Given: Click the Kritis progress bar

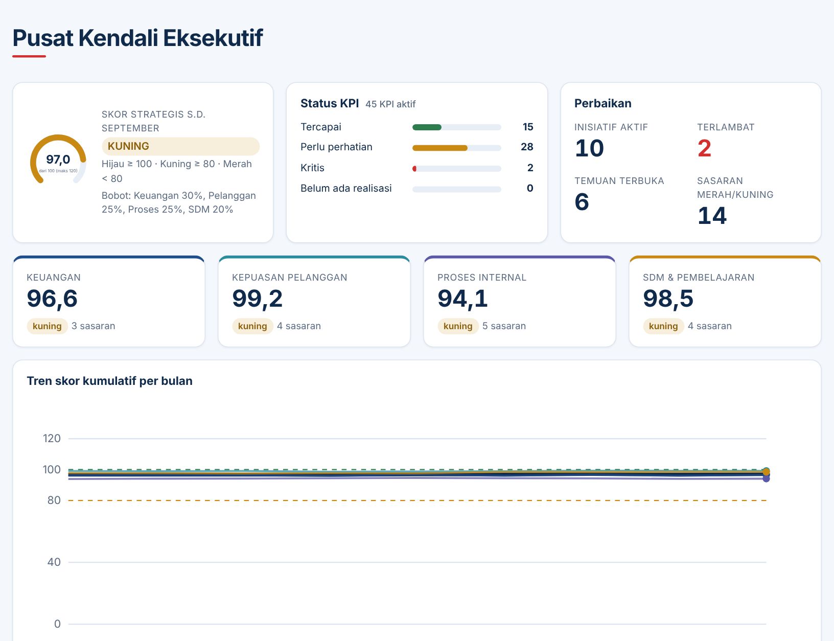Looking at the screenshot, I should 456,168.
